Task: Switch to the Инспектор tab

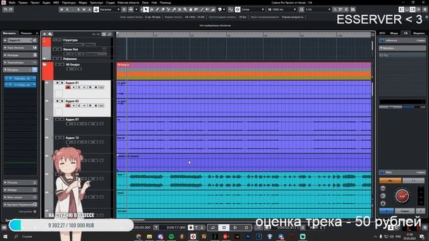Action: [9, 33]
